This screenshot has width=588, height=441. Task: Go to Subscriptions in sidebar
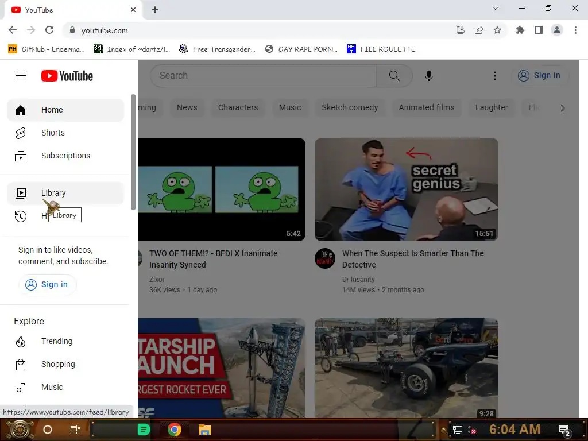pyautogui.click(x=65, y=156)
